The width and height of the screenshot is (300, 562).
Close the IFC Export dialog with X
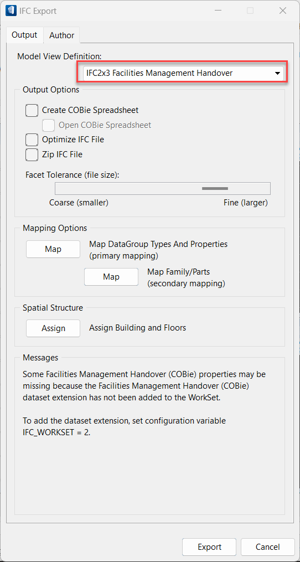pyautogui.click(x=283, y=11)
